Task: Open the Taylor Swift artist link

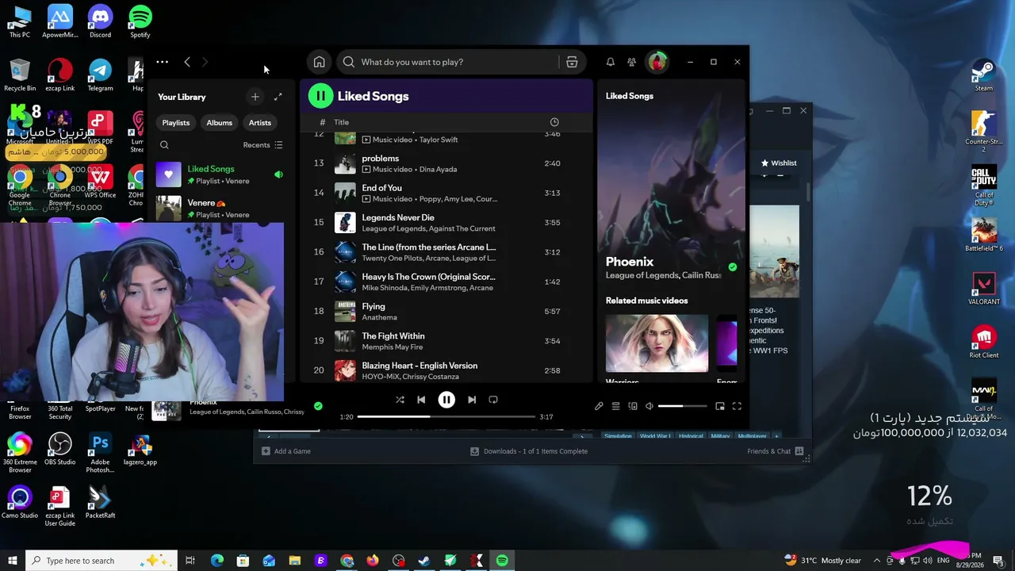Action: coord(439,140)
